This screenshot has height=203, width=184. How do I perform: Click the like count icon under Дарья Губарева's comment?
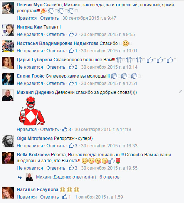click(73, 67)
